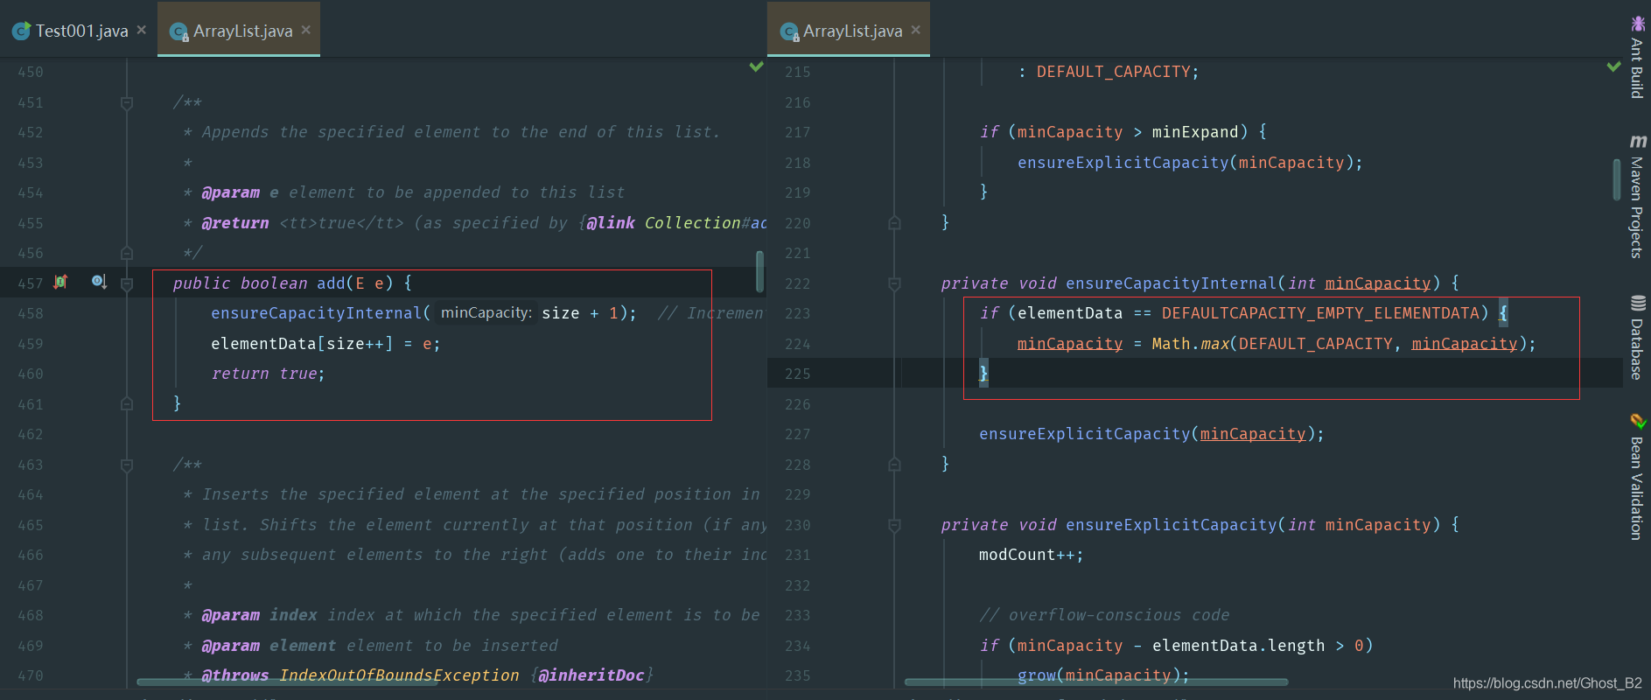This screenshot has width=1651, height=700.
Task: Collapse the add method at line 457
Action: pyautogui.click(x=127, y=283)
